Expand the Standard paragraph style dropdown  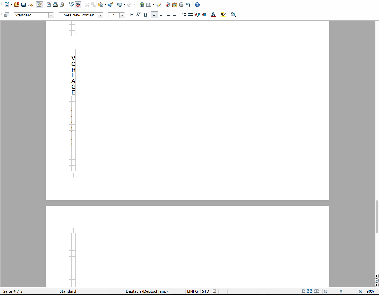coord(51,15)
